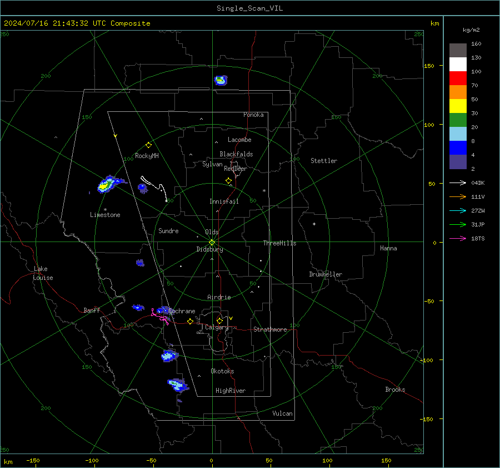Click the yellow-core storm cell above Limestone
Screen dimensions: 500x468
click(x=109, y=184)
